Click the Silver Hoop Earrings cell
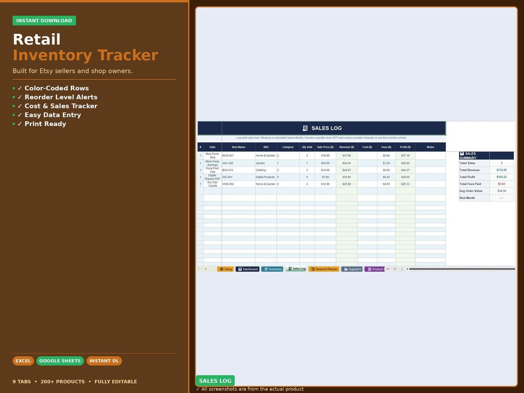Viewport: 524px width, 393px height. (x=213, y=163)
